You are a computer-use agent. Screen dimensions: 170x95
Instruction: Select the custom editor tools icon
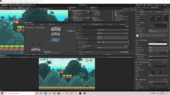[19, 5]
